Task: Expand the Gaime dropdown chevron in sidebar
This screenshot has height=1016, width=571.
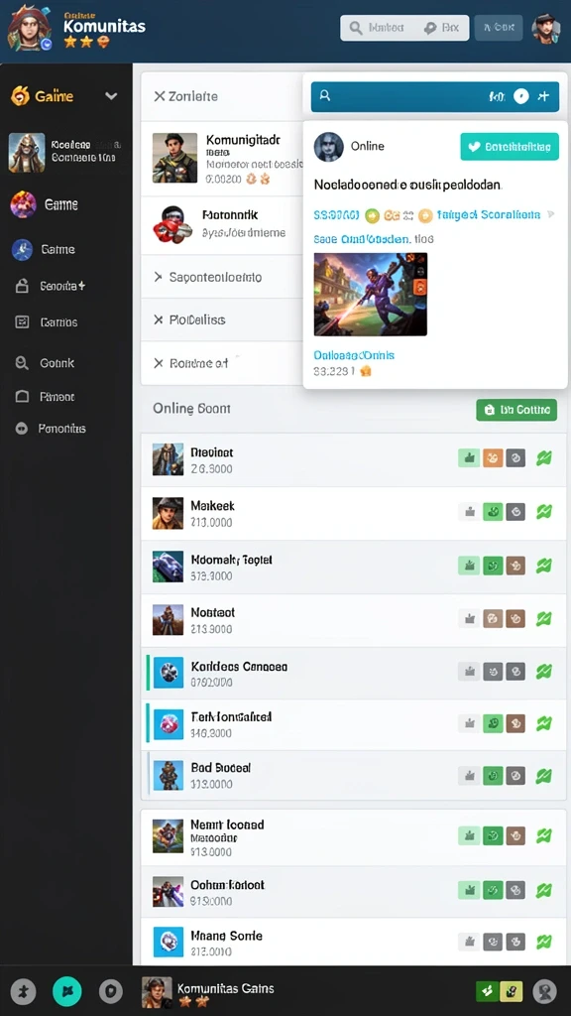Action: coord(111,96)
